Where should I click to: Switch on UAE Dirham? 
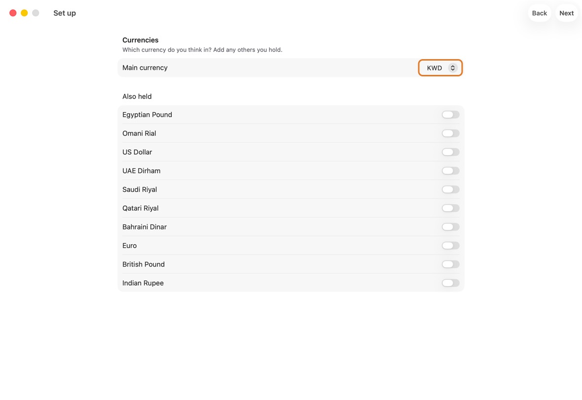coord(451,171)
